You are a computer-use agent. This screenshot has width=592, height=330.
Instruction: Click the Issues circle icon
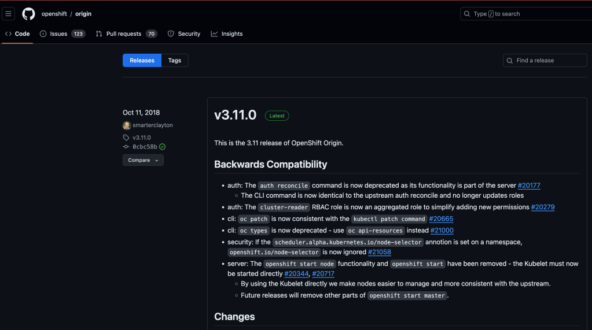(43, 34)
